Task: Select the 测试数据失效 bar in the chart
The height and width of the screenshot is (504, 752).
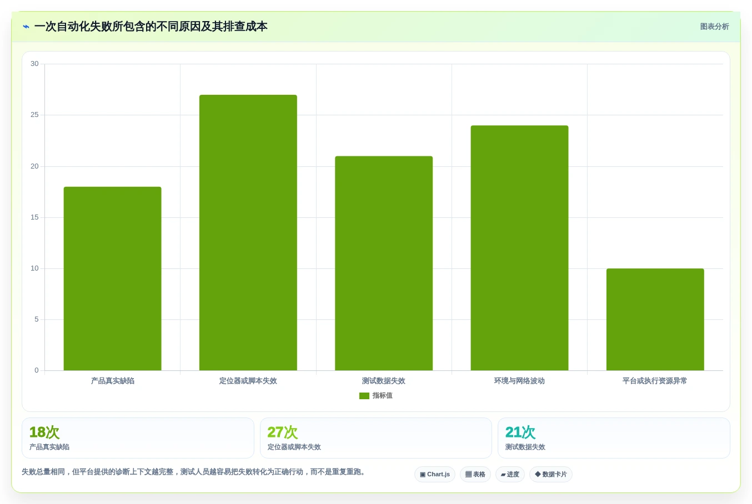Action: coord(384,263)
